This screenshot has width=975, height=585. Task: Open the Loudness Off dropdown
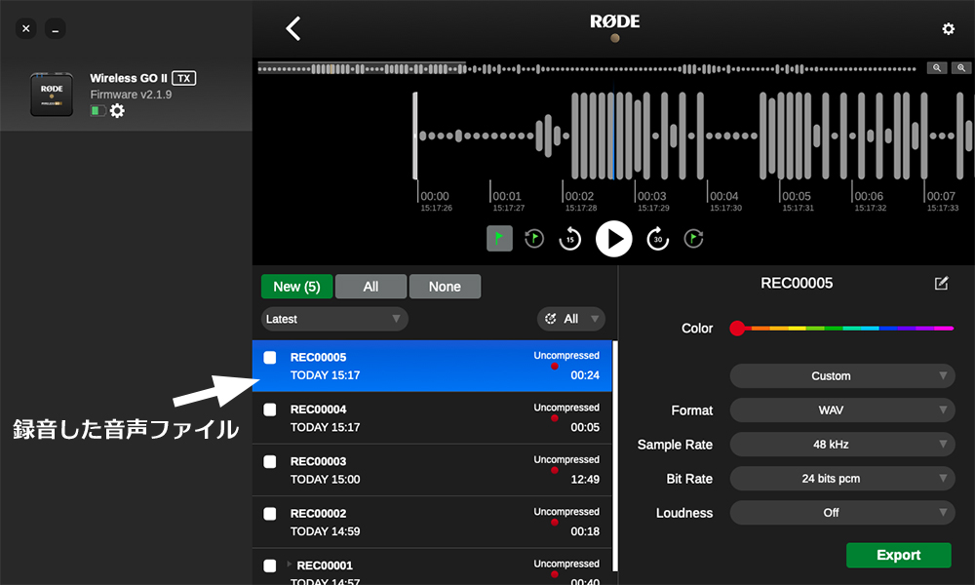pos(842,513)
